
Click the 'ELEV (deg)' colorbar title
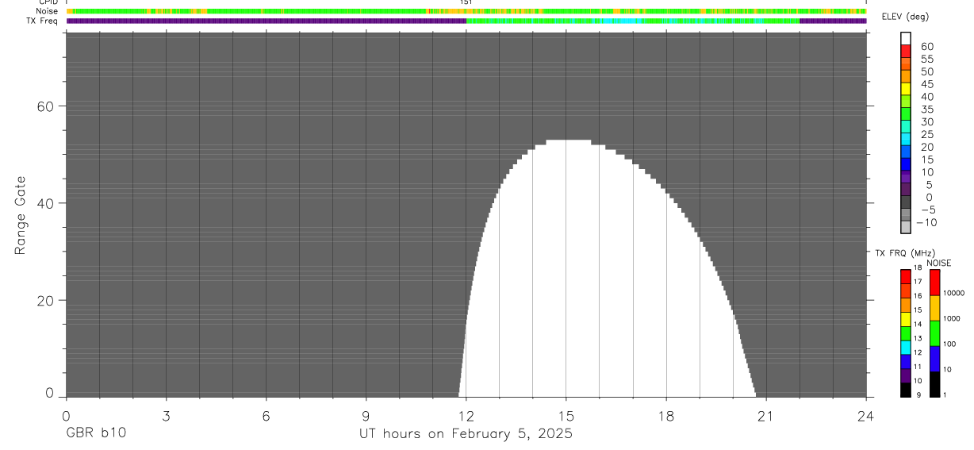904,17
